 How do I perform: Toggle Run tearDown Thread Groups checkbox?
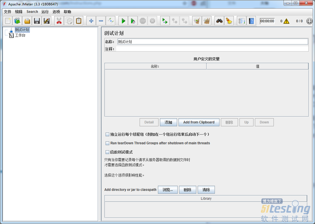108,143
